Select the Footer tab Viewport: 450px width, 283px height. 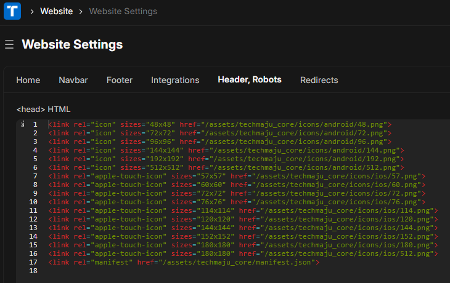[120, 80]
